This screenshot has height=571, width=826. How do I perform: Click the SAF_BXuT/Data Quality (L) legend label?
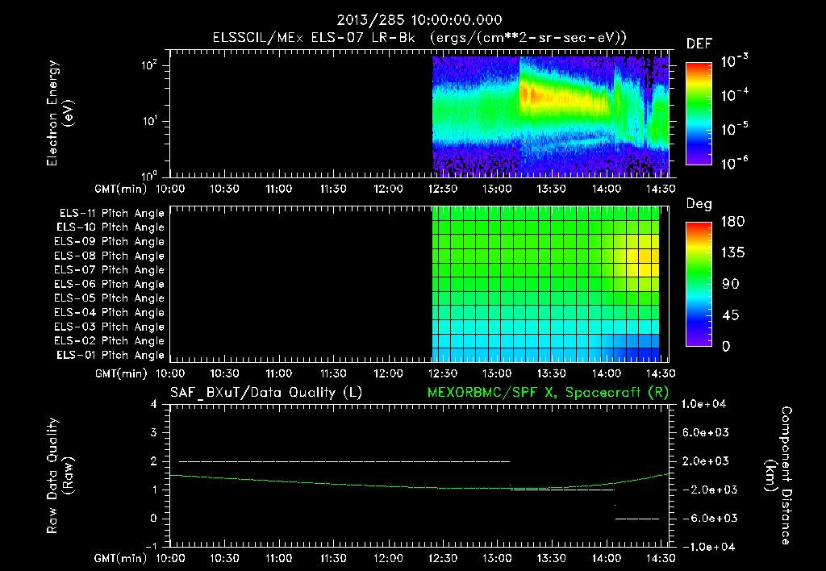click(x=266, y=393)
